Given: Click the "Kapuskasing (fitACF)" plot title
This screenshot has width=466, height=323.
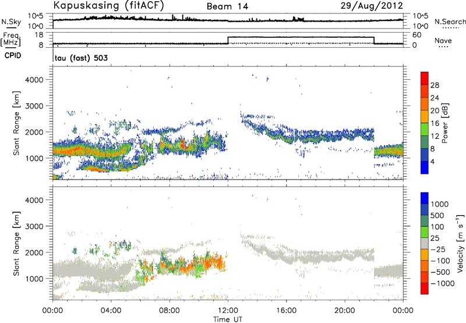Looking at the screenshot, I should point(108,5).
